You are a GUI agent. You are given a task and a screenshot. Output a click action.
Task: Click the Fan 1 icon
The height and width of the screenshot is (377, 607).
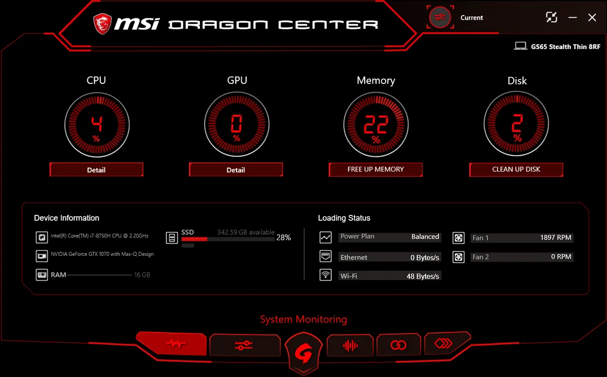(458, 238)
